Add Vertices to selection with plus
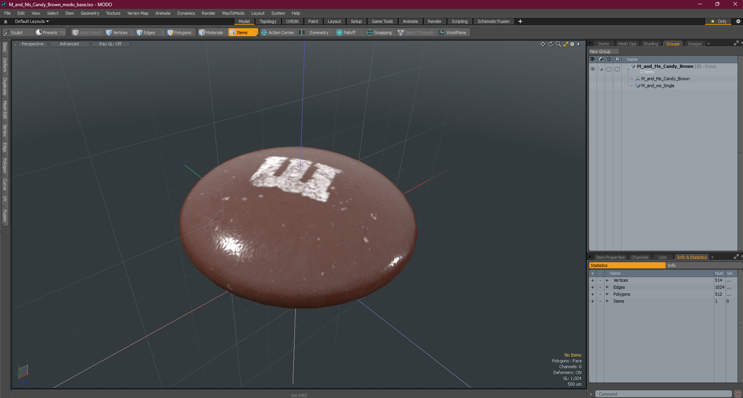 click(592, 280)
